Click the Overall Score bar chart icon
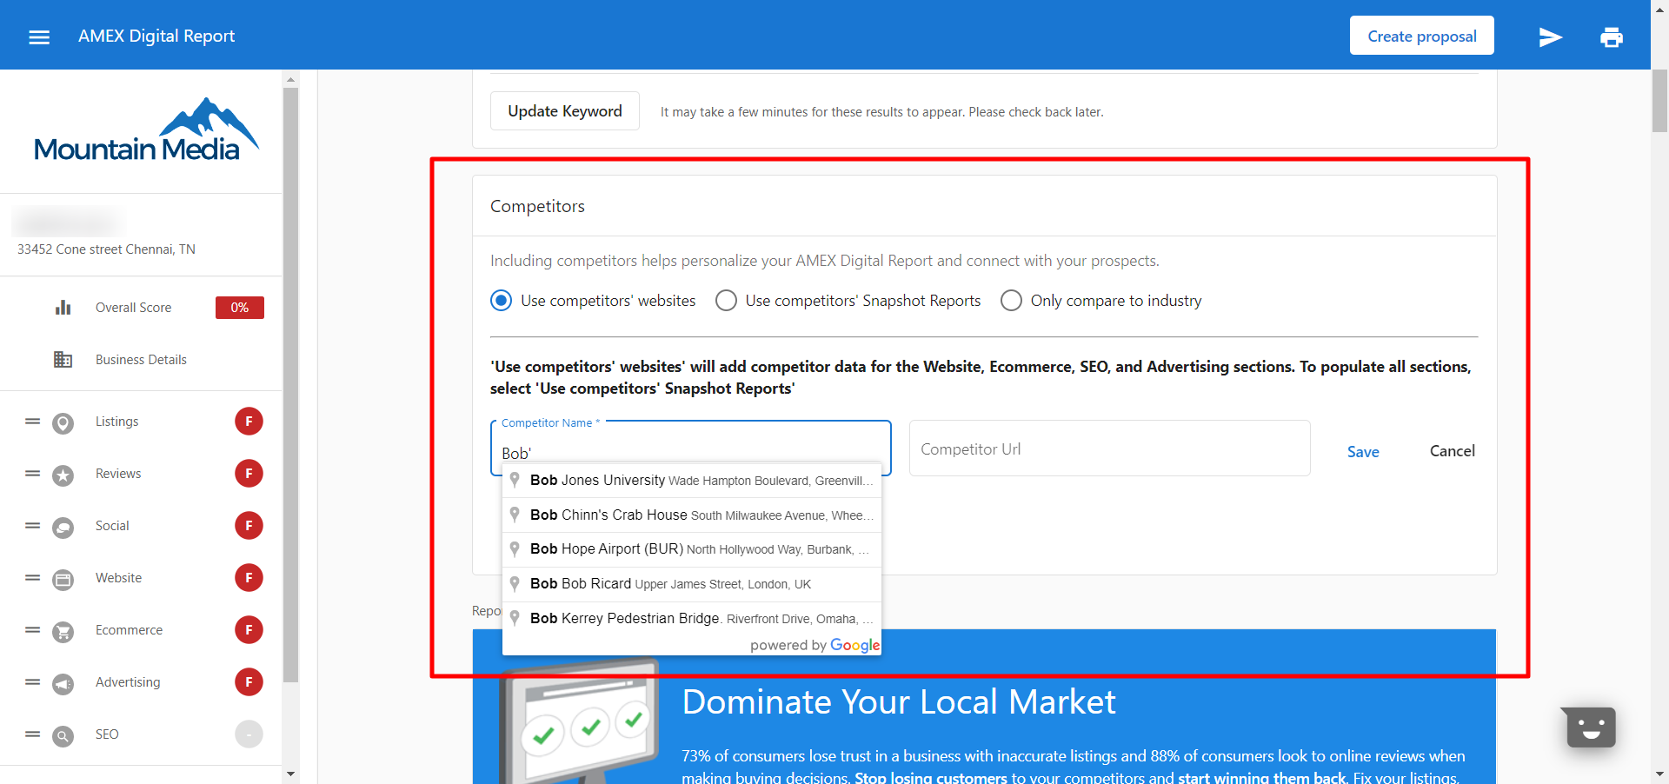Screen dimensions: 1669x784 pos(63,308)
